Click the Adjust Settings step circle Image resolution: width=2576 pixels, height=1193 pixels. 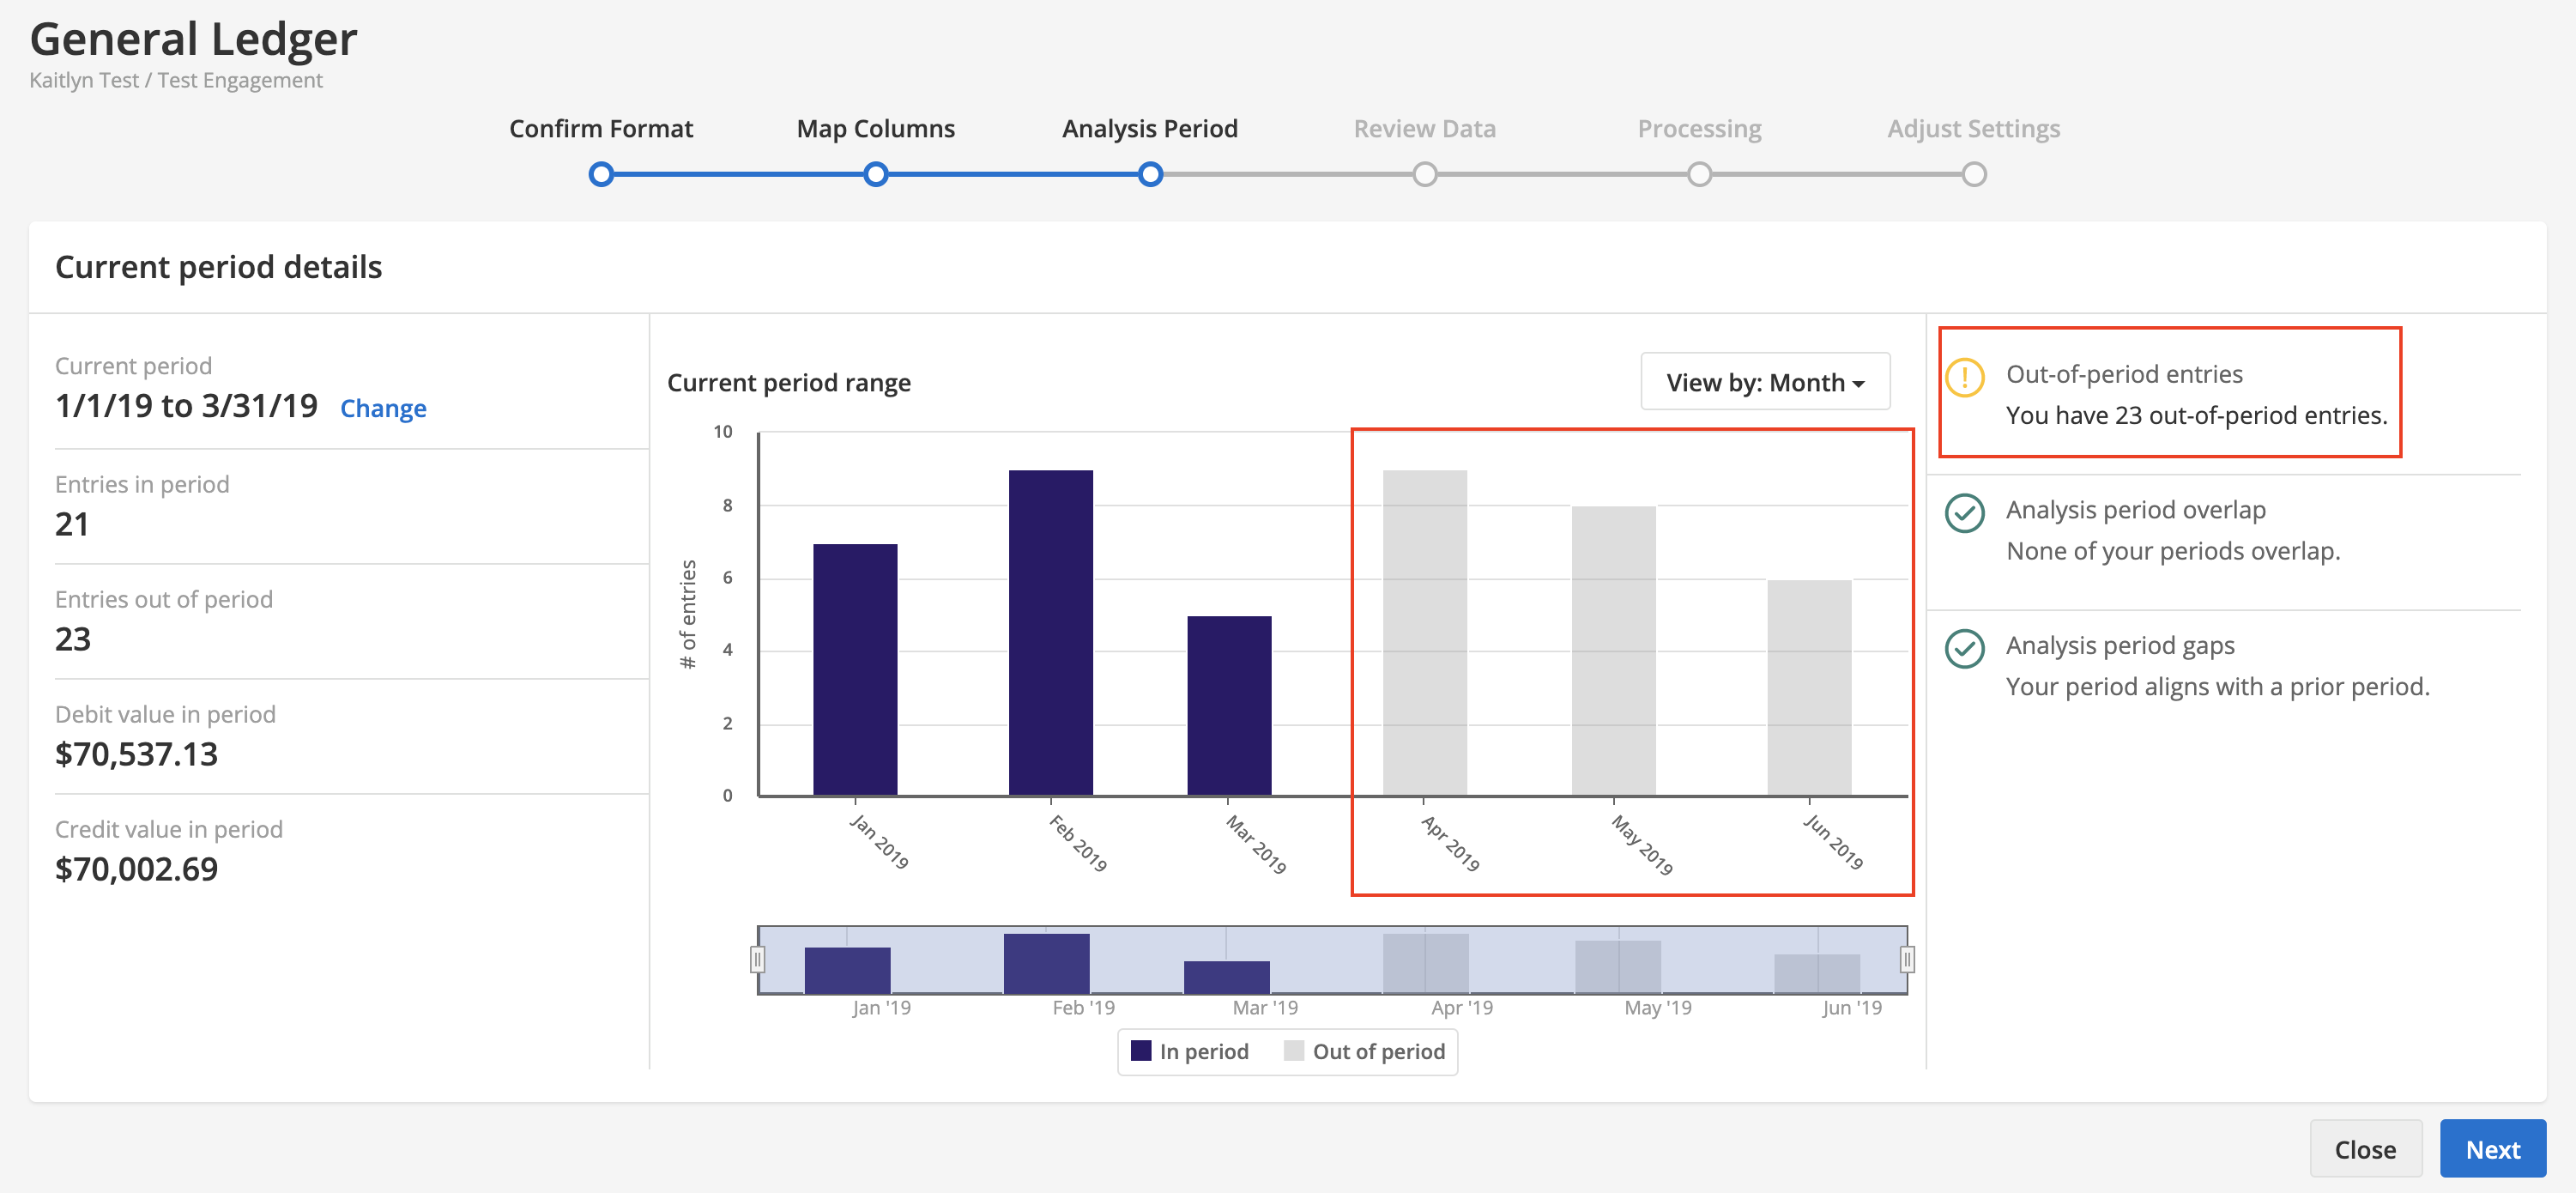[x=1973, y=175]
